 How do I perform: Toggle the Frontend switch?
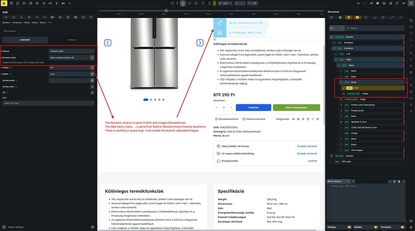[x=402, y=227]
